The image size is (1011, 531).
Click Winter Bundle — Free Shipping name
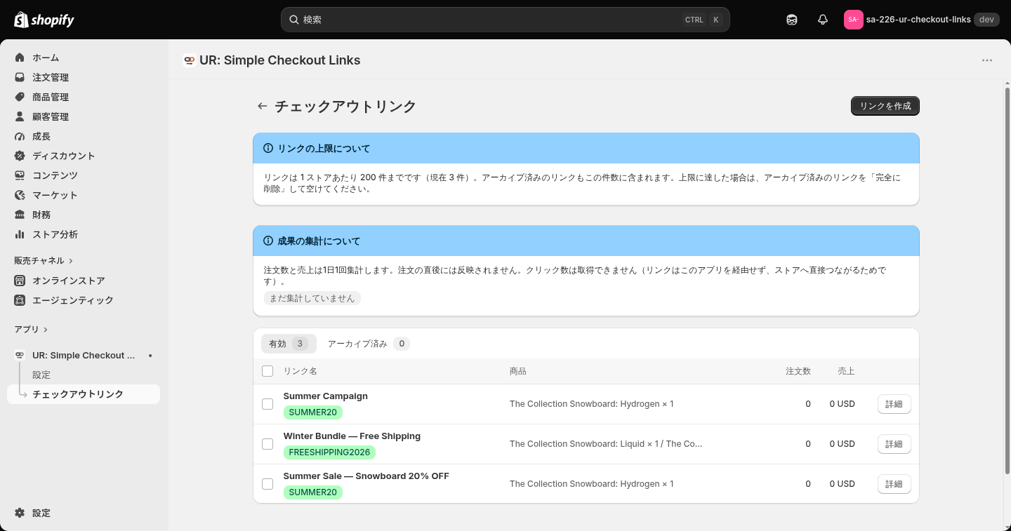[x=352, y=436]
